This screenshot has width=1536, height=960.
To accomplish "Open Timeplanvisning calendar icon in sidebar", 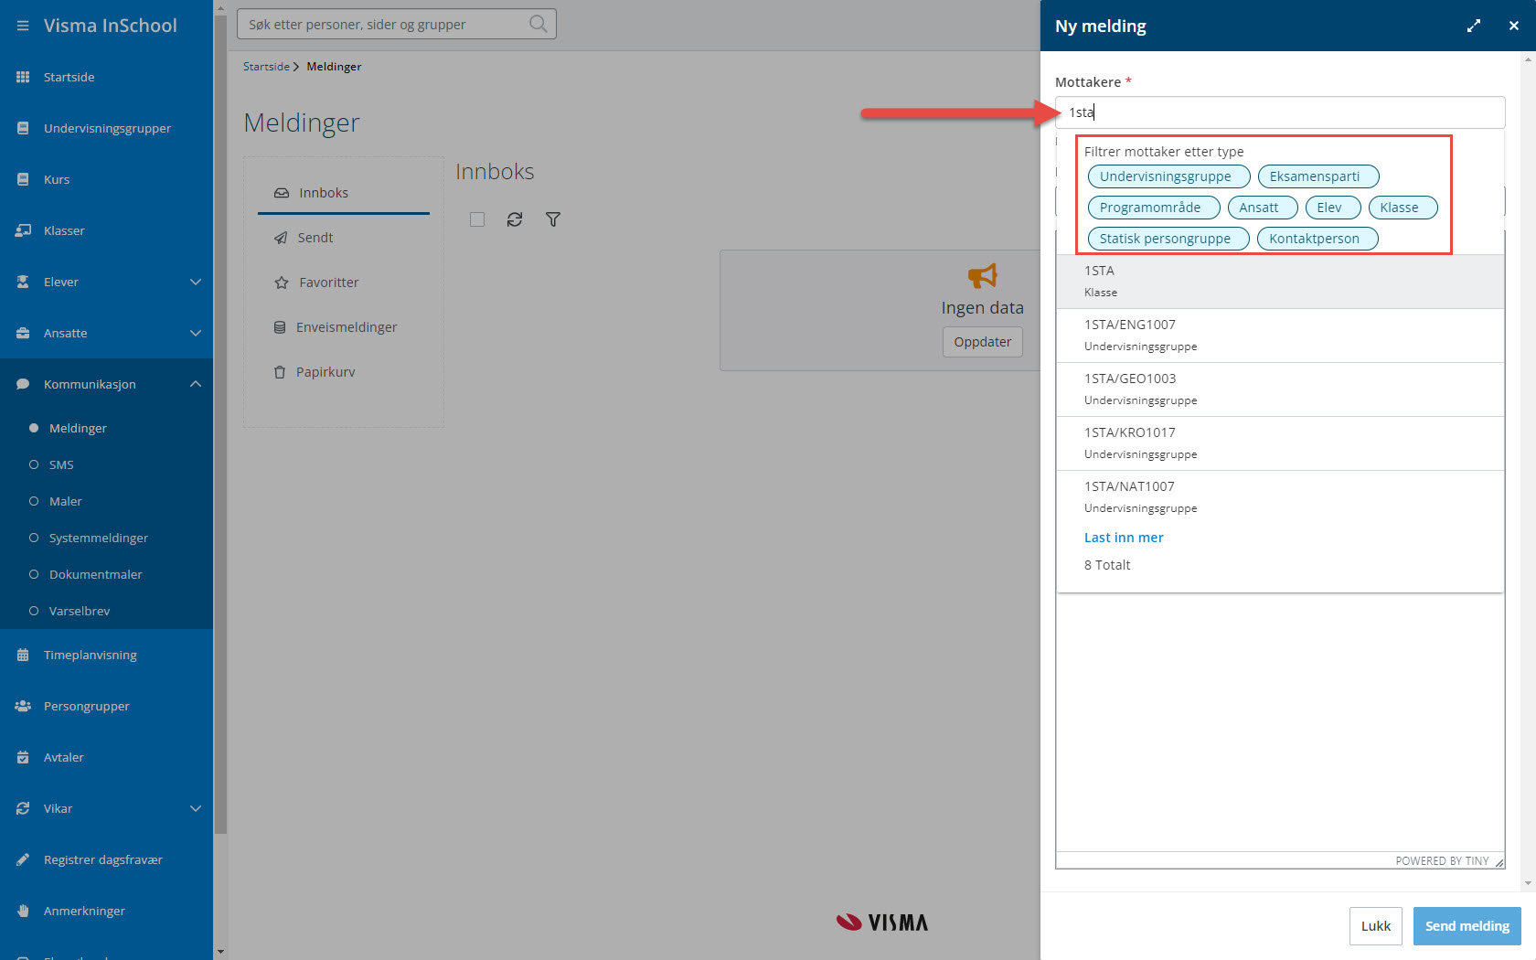I will [x=23, y=655].
